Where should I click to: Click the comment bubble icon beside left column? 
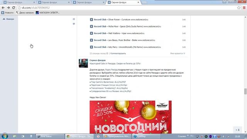click(74, 24)
